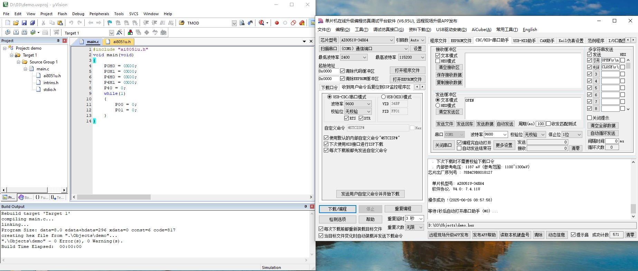Toggle 编程完自动打开 checkbox
The height and width of the screenshot is (271, 638).
(459, 143)
